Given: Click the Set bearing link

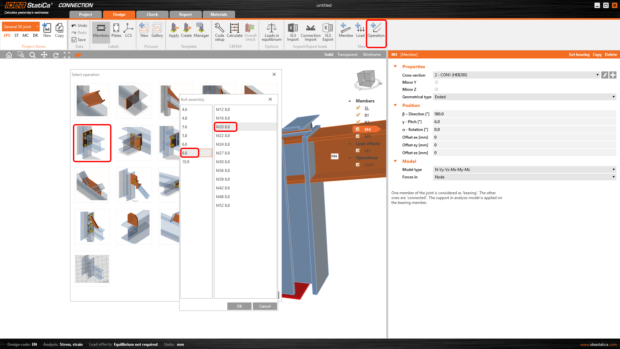Looking at the screenshot, I should coord(579,55).
